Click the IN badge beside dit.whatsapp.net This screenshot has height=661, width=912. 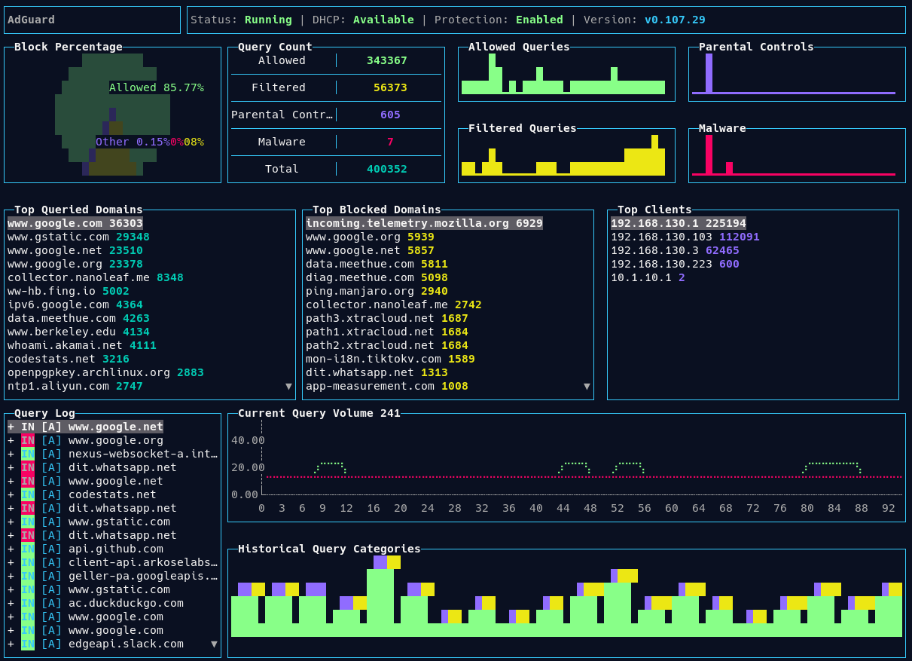pyautogui.click(x=29, y=467)
